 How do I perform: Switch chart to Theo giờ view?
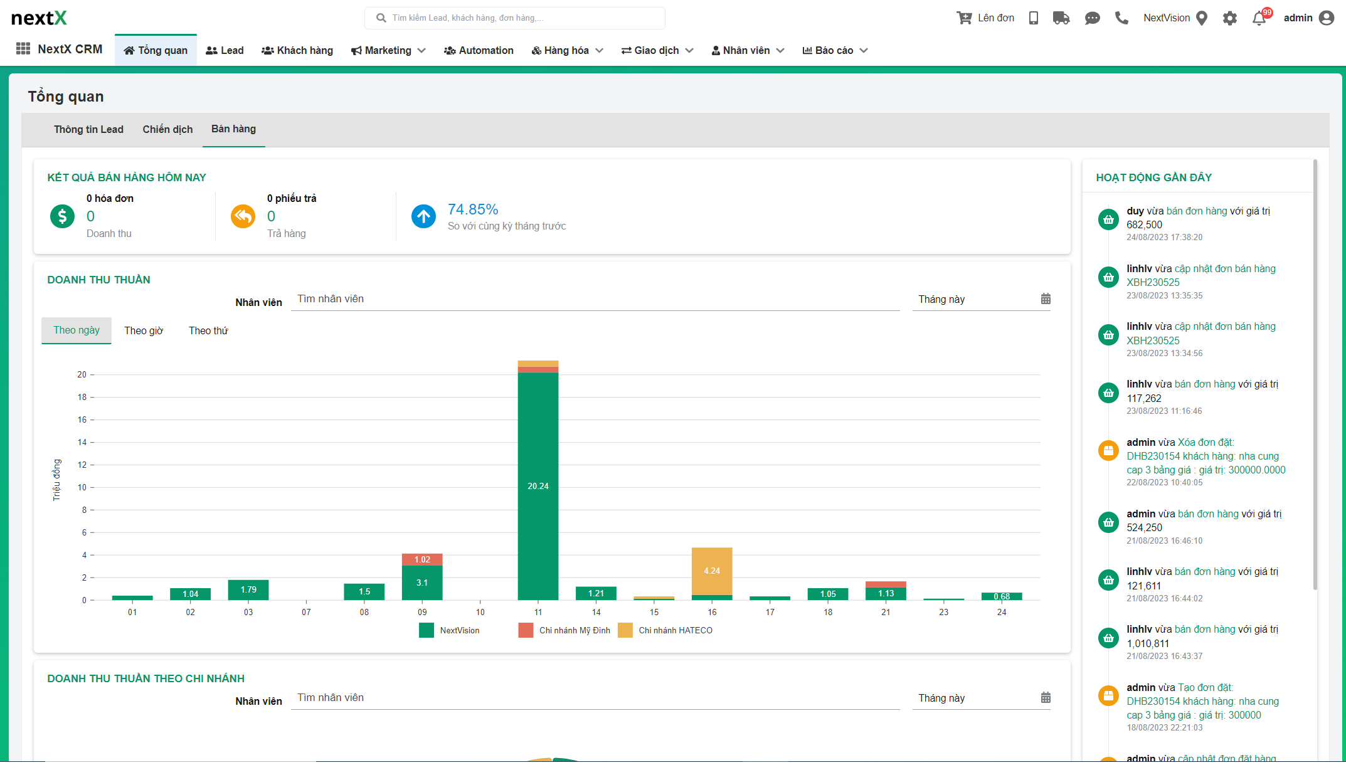tap(144, 330)
